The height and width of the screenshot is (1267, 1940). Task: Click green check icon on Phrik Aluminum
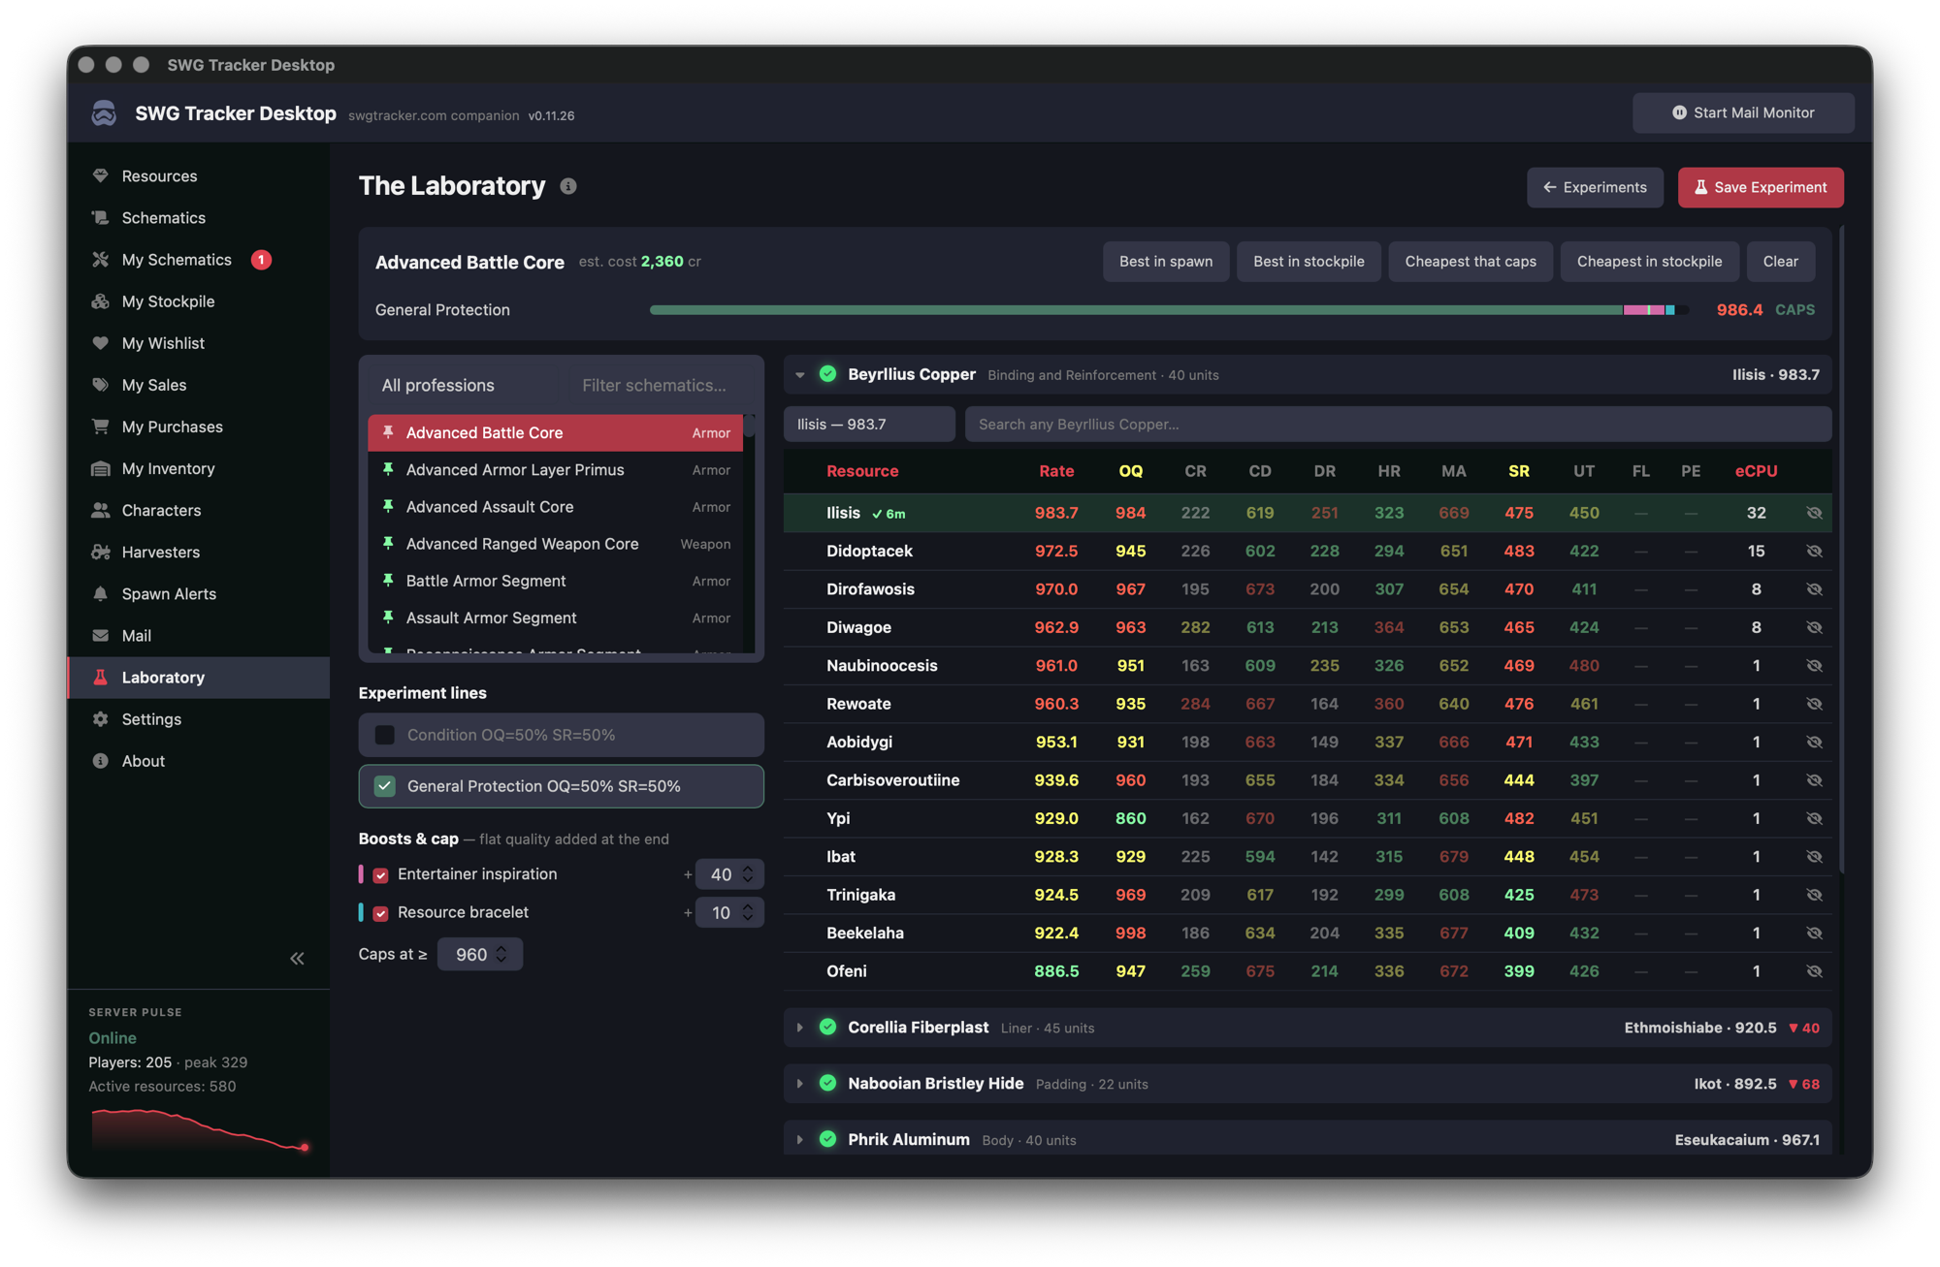[827, 1140]
